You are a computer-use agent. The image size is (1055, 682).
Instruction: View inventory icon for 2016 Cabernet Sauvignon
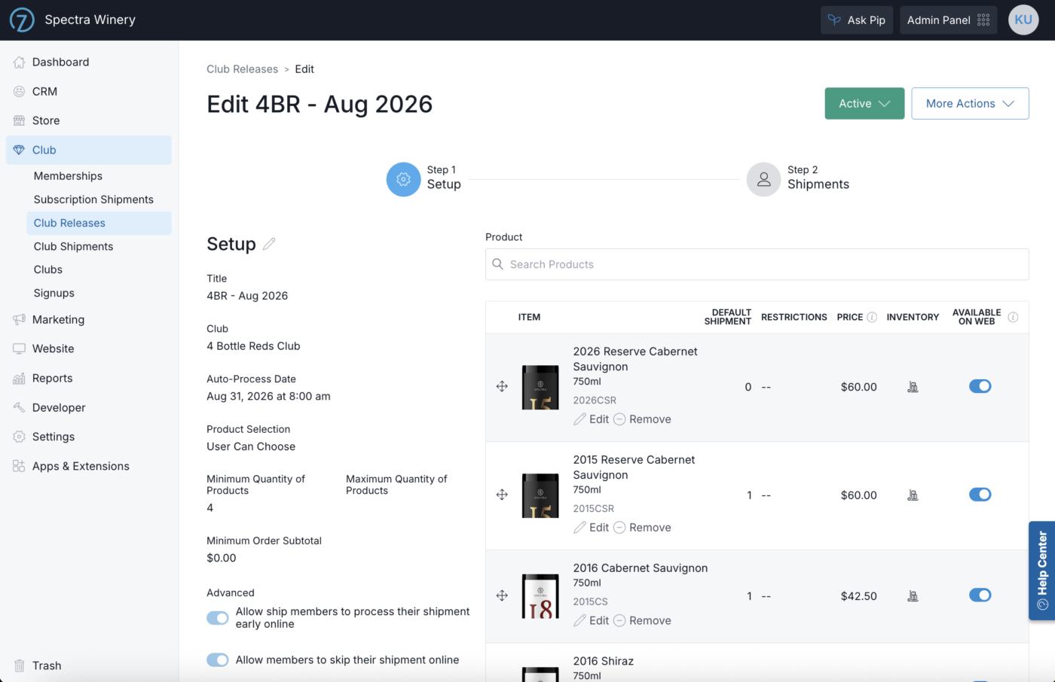[913, 596]
